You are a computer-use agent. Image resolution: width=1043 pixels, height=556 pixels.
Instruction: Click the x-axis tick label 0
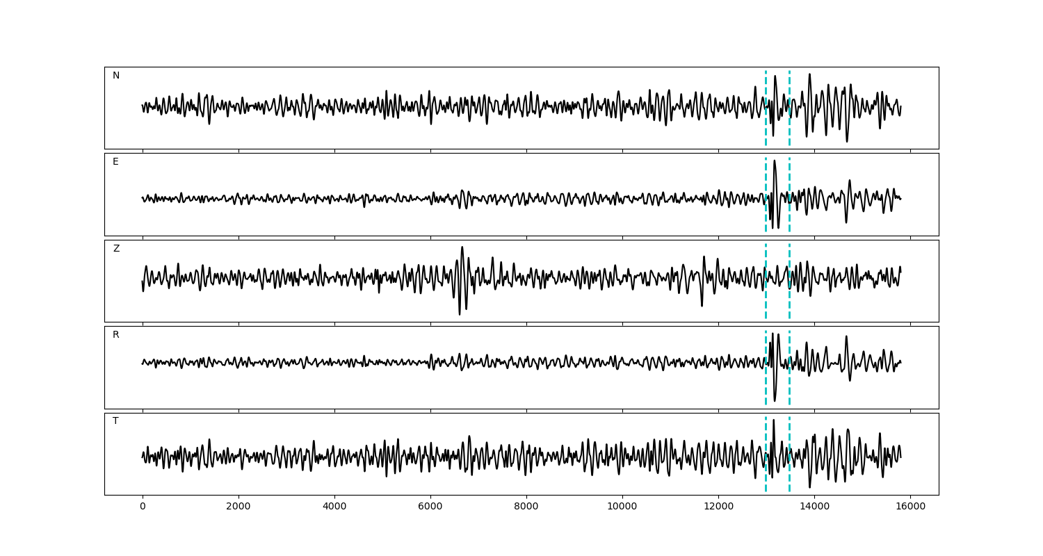click(x=143, y=507)
